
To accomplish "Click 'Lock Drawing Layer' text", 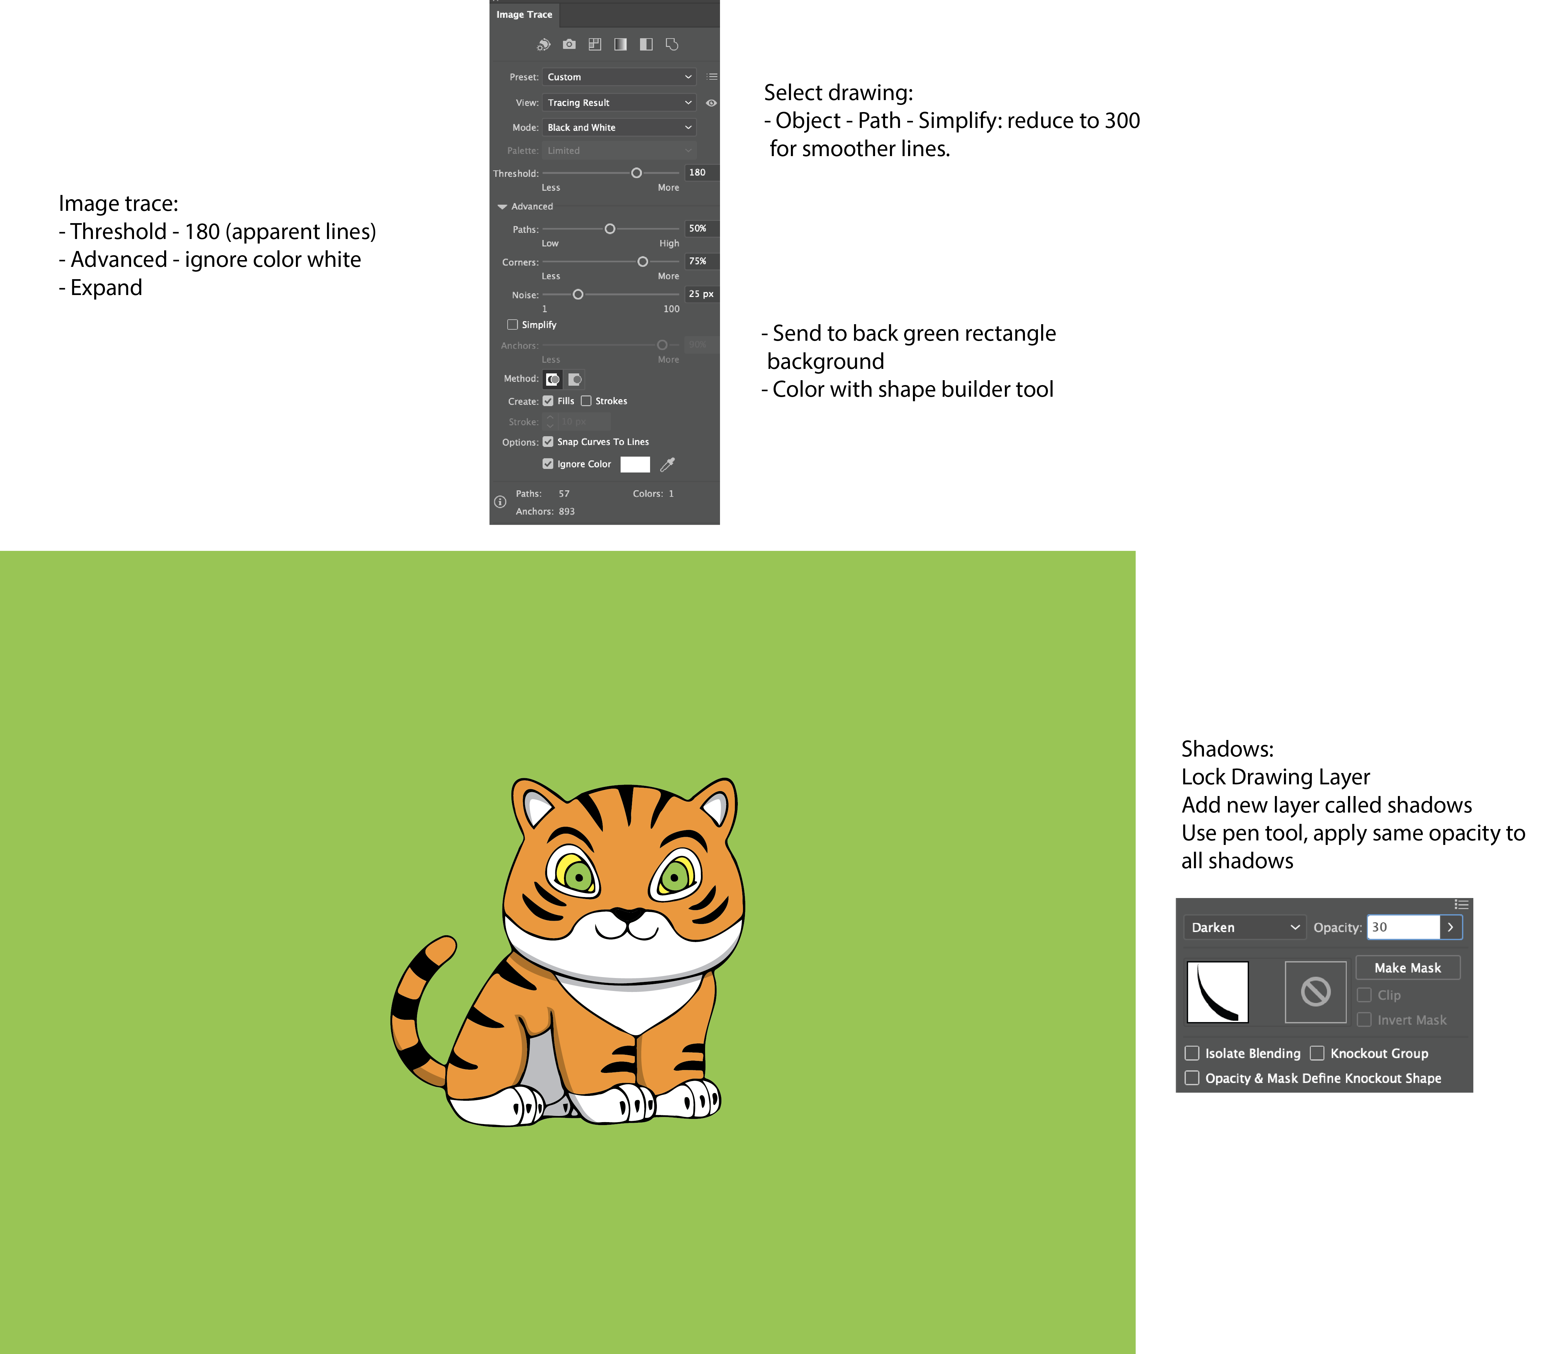I will [x=1276, y=778].
